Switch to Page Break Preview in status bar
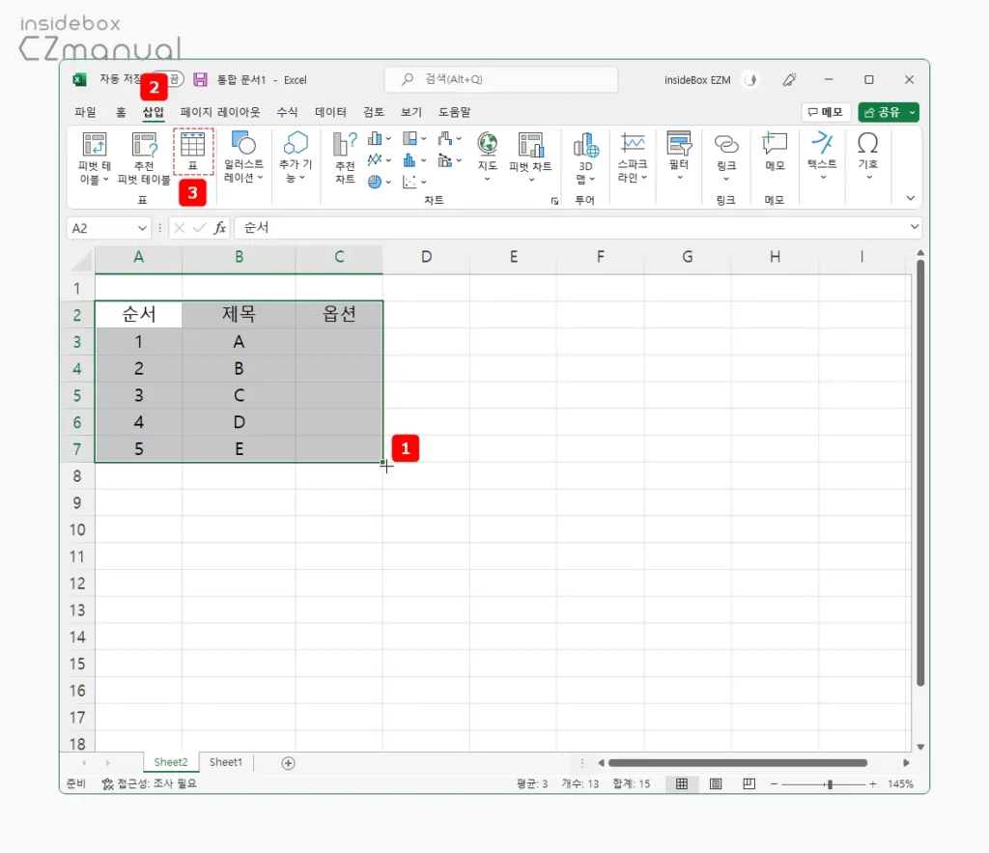Image resolution: width=989 pixels, height=853 pixels. (x=749, y=783)
